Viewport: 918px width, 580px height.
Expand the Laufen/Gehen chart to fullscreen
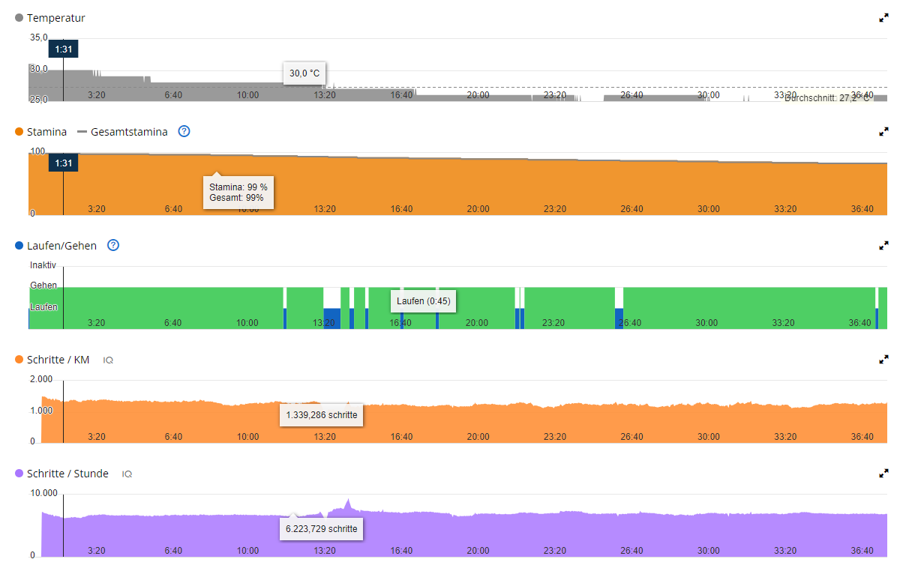pyautogui.click(x=883, y=245)
